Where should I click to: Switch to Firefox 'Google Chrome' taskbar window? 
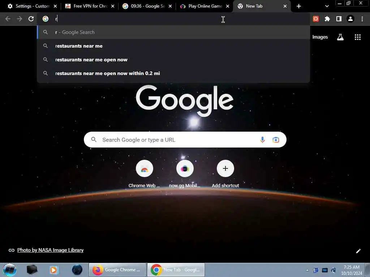(117, 270)
